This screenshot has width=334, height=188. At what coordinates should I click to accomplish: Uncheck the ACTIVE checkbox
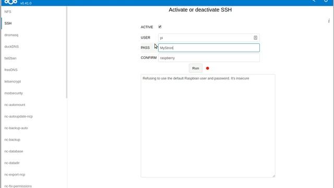point(160,27)
